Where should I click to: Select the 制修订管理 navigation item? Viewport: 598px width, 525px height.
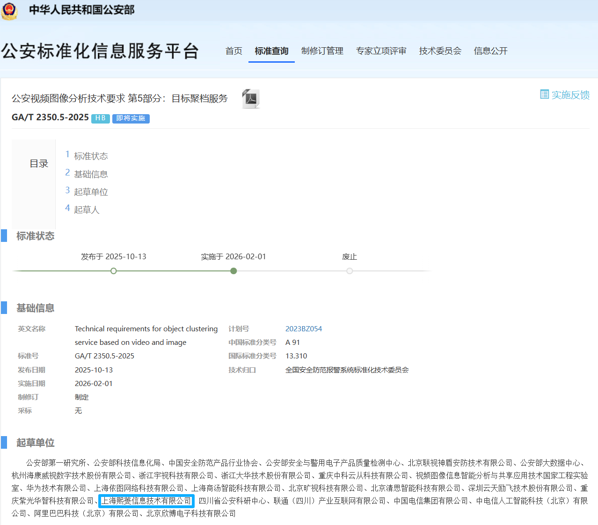point(322,51)
